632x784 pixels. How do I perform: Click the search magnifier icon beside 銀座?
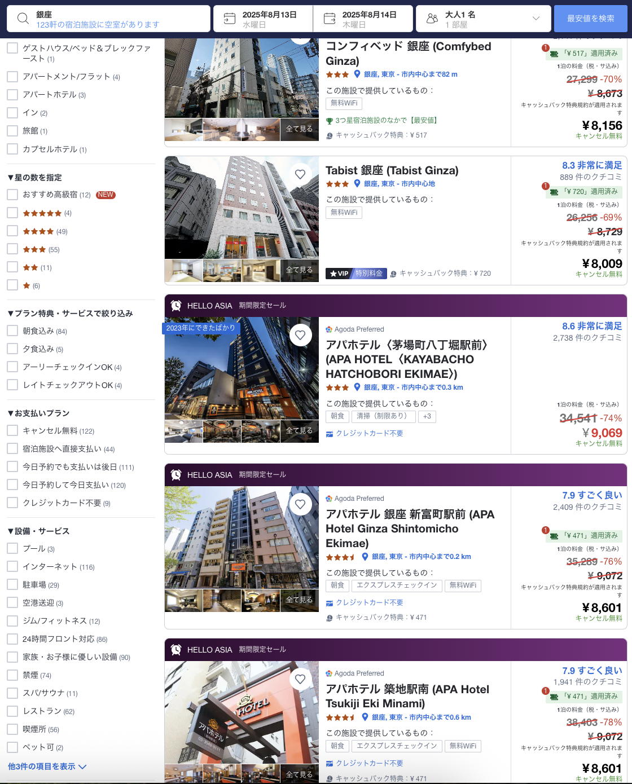23,19
